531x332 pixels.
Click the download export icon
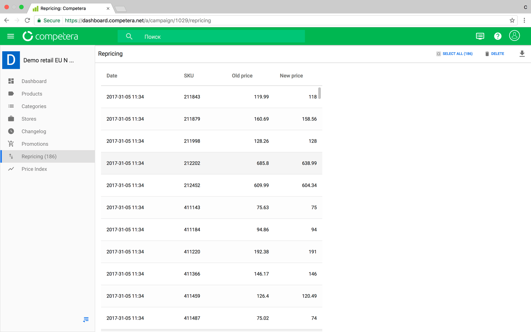tap(522, 54)
